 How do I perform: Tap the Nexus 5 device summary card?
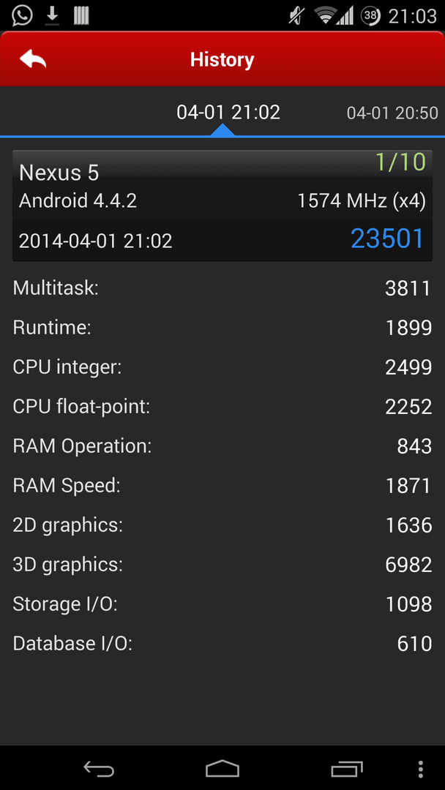(222, 206)
